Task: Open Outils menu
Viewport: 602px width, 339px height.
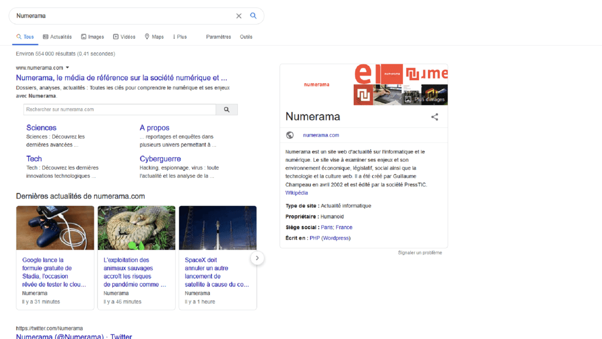Action: coord(246,37)
